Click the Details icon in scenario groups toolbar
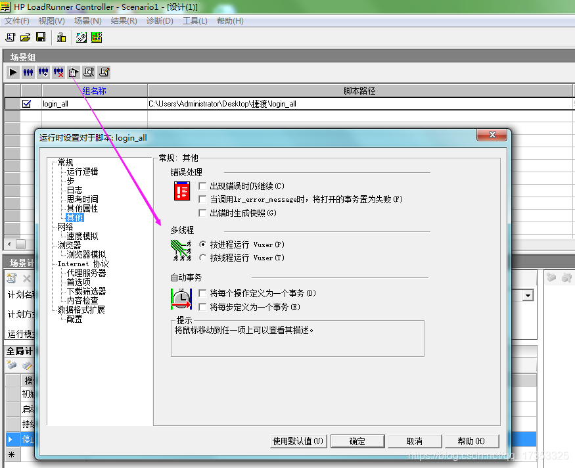575x468 pixels. pos(89,72)
